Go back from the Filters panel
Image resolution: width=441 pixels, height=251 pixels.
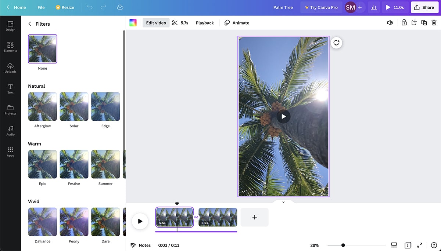pos(29,23)
